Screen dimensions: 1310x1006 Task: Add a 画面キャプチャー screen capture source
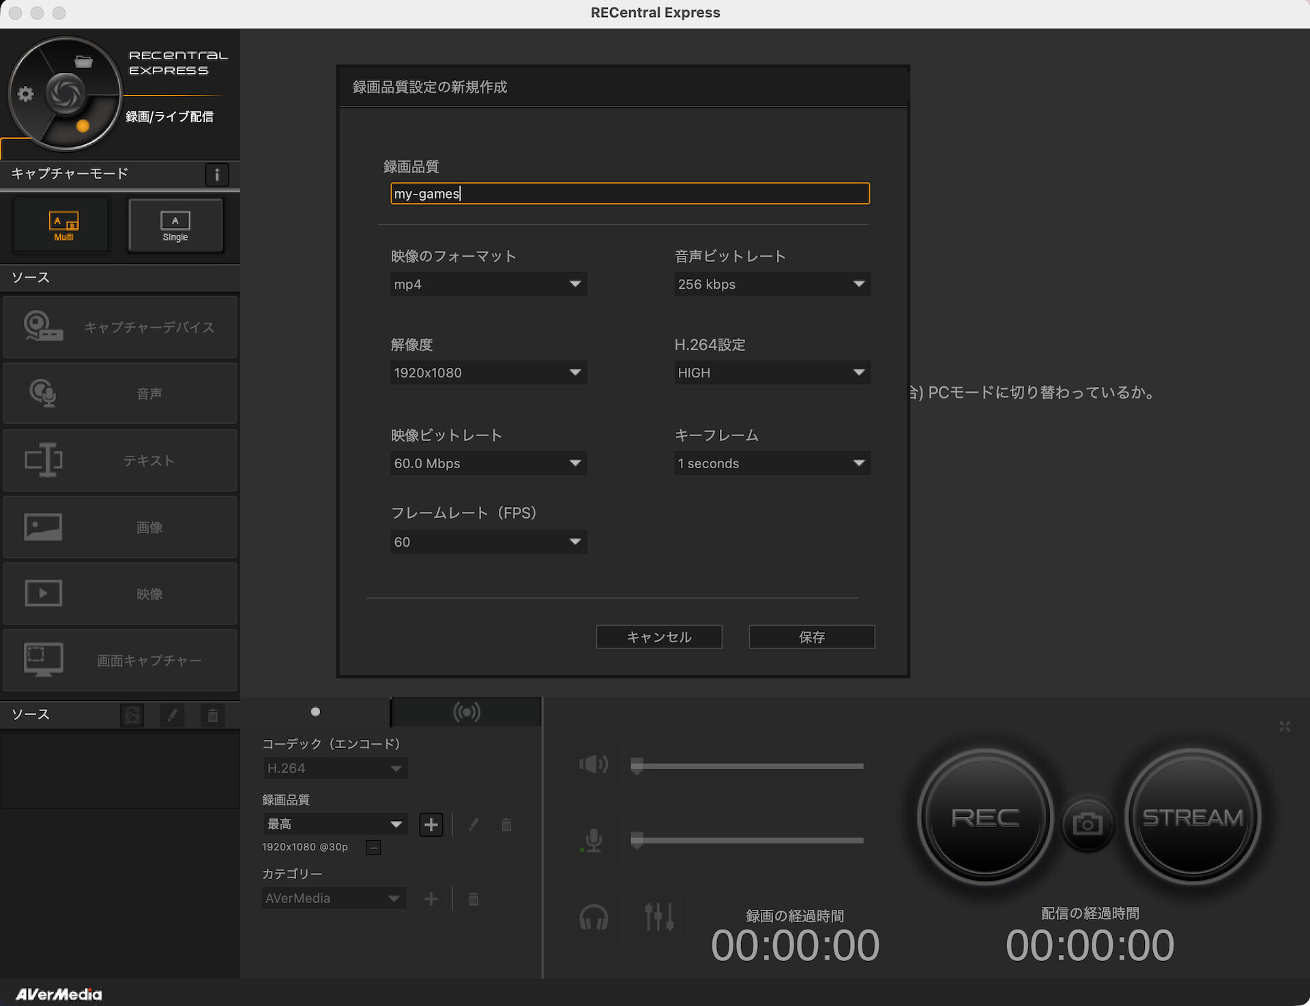coord(120,661)
